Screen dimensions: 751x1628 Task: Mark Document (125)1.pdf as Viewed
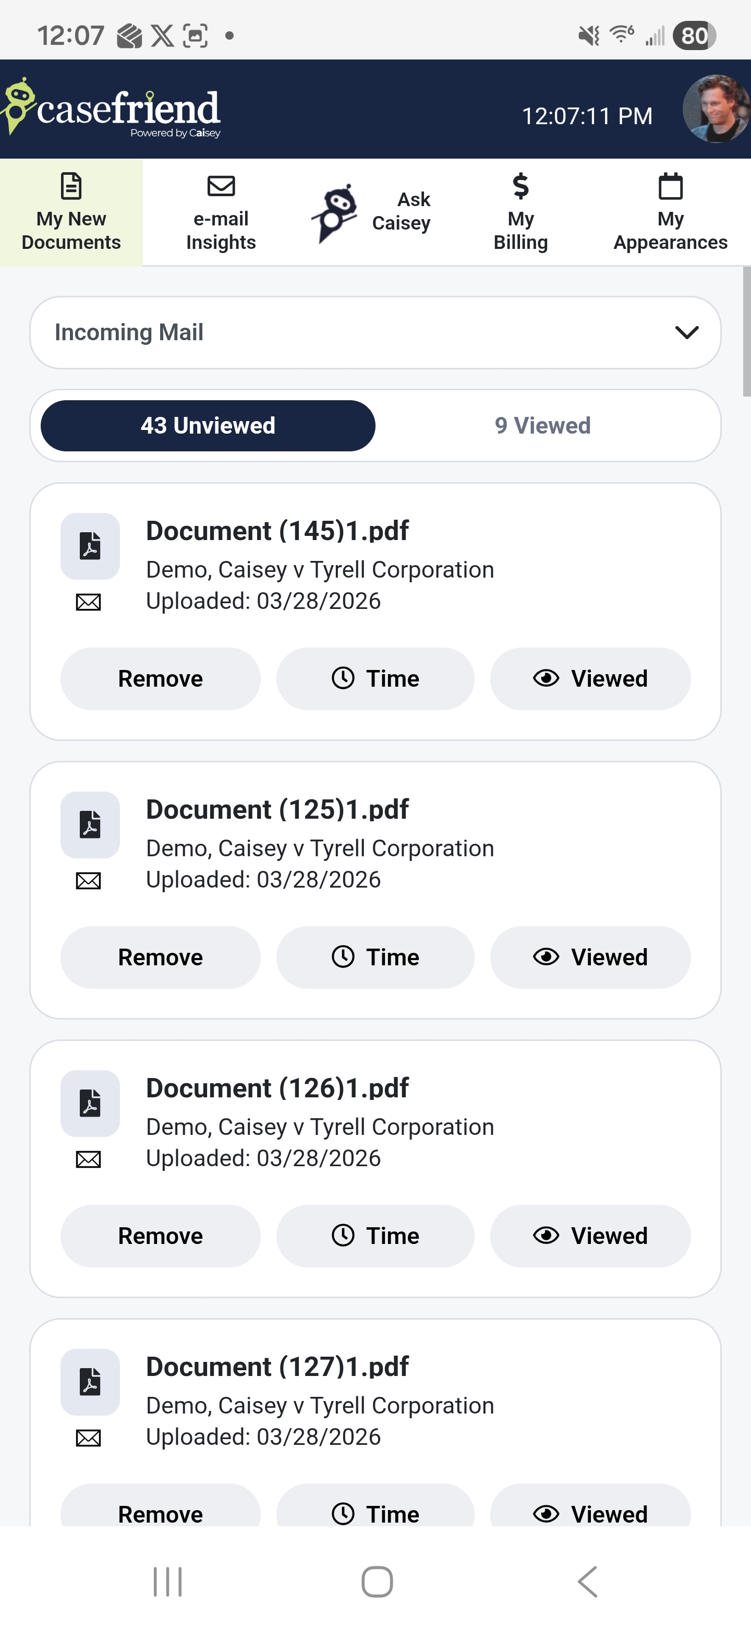pos(590,957)
